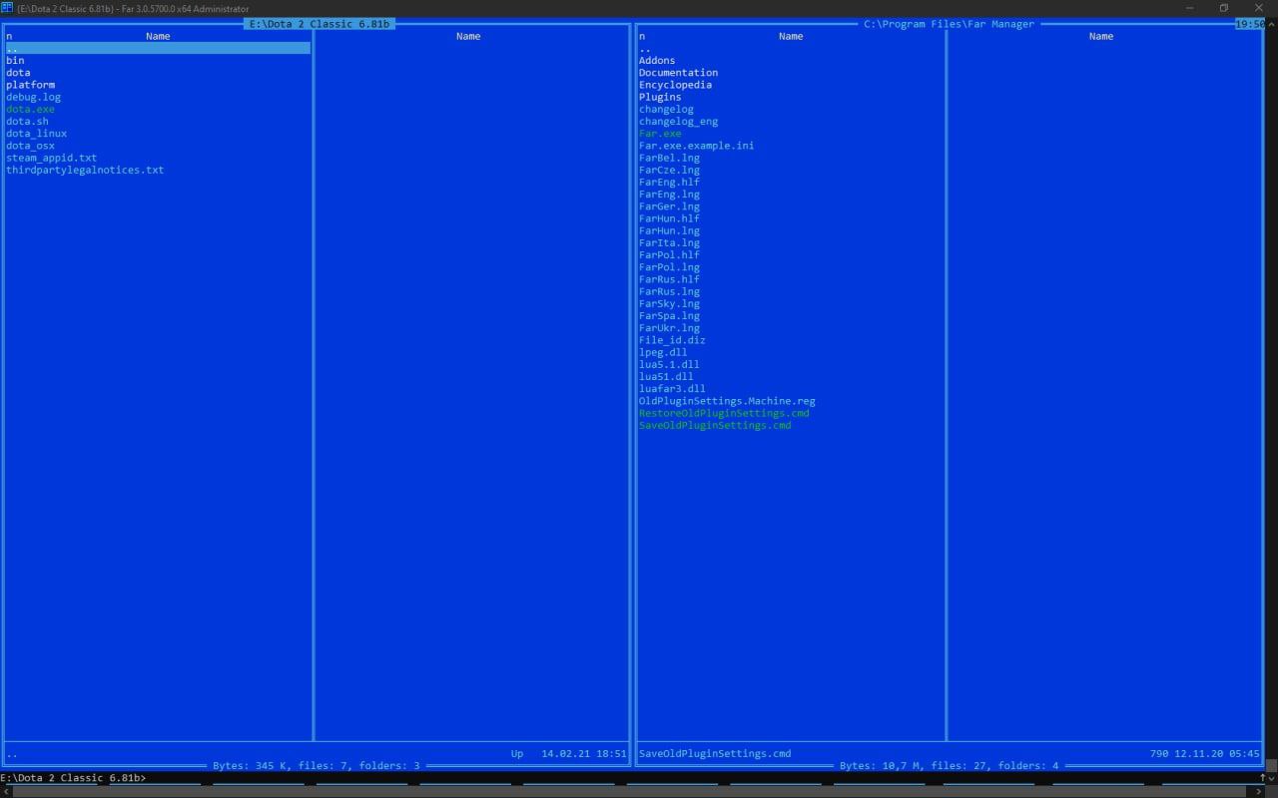Select SaveOldPluginSettings.cmd in the file list

[715, 425]
